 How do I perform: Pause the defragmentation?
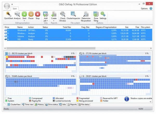tap(31, 14)
